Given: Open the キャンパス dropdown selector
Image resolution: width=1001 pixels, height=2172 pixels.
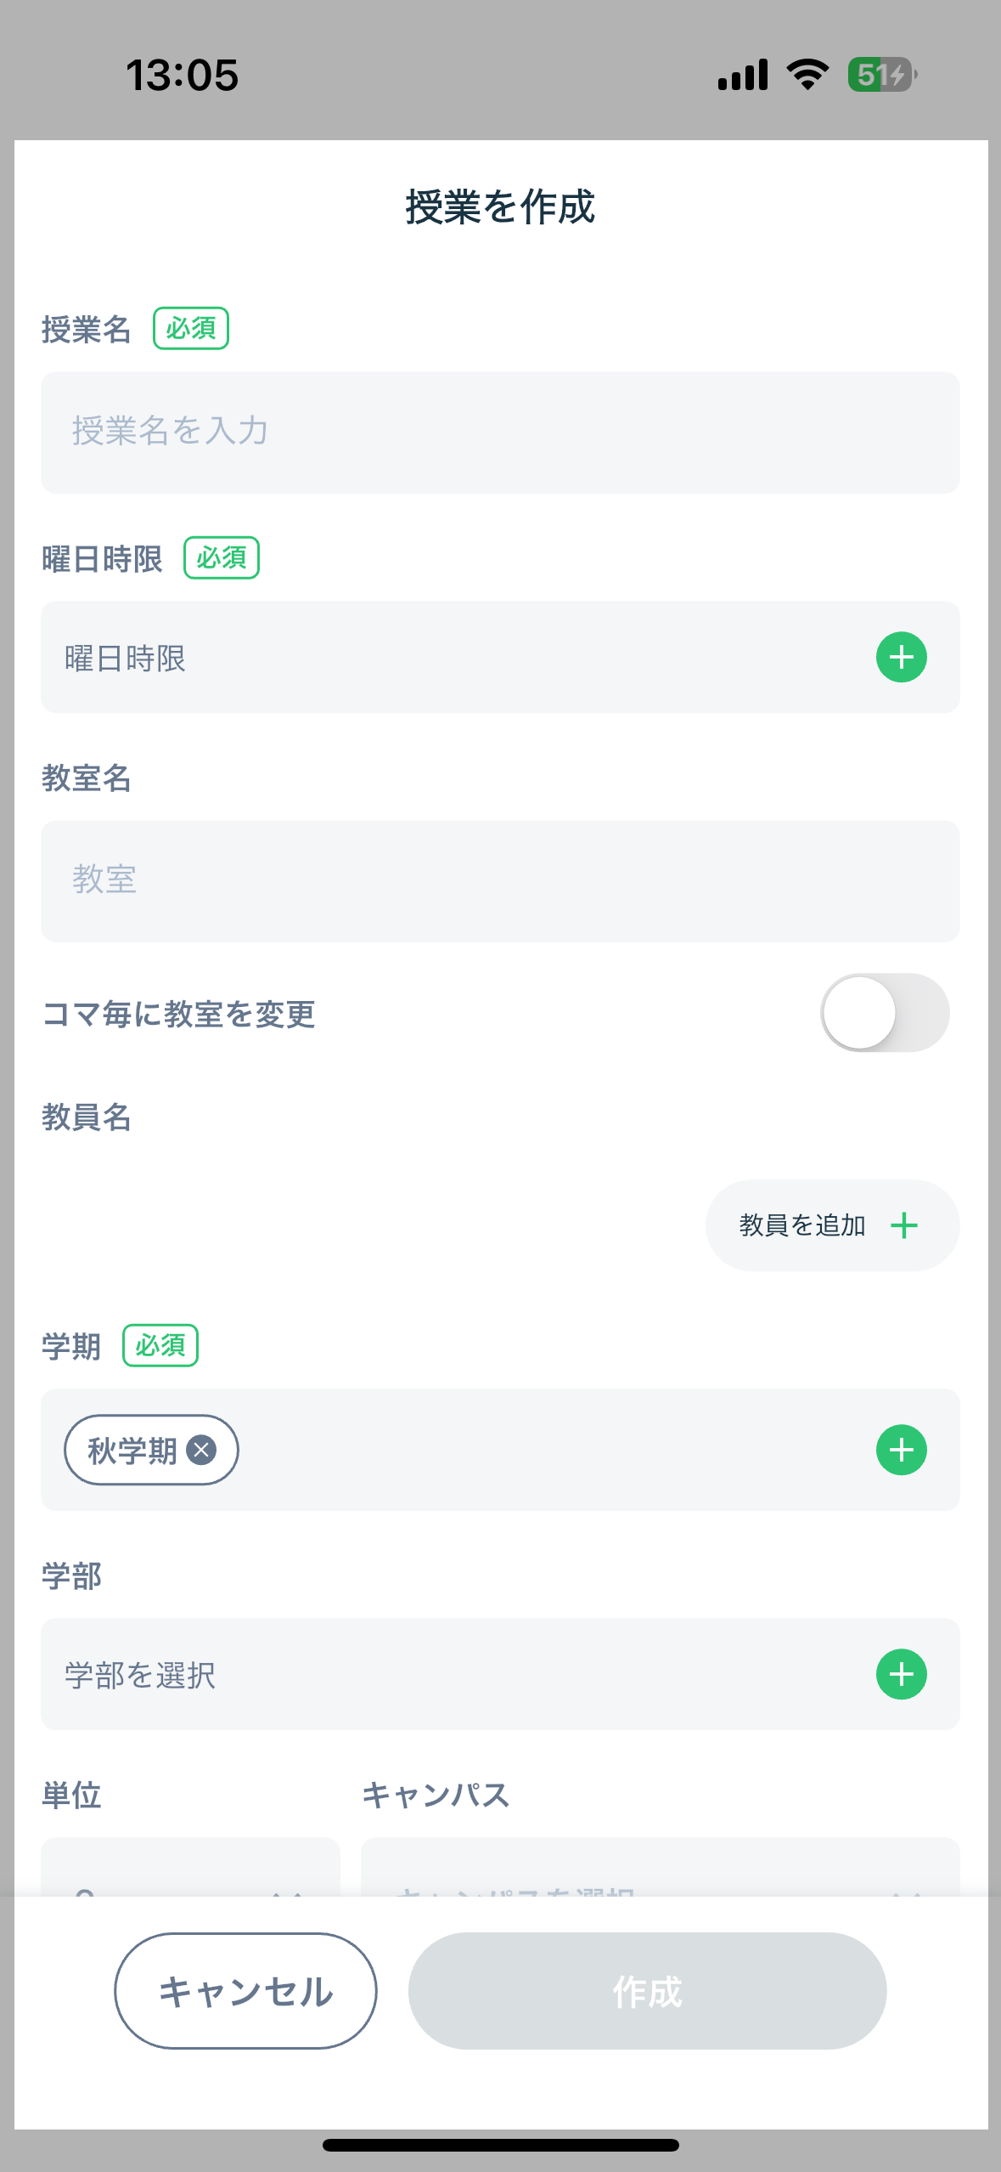Looking at the screenshot, I should [660, 1871].
